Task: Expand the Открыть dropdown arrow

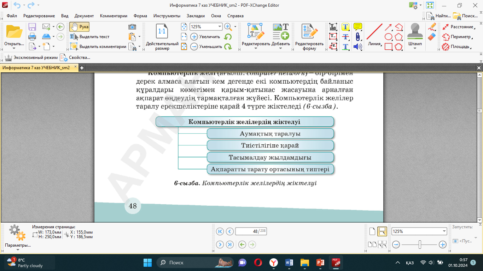Action: pyautogui.click(x=14, y=49)
